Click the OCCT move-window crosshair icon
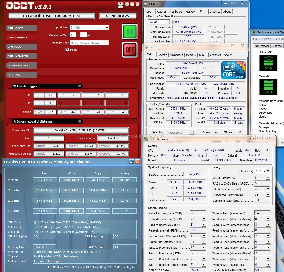This screenshot has height=272, width=284. [x=121, y=5]
